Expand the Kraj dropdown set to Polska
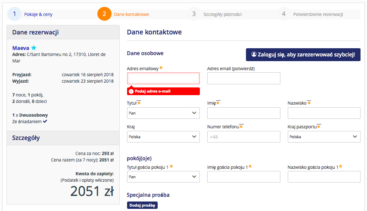The image size is (367, 211). click(x=163, y=137)
